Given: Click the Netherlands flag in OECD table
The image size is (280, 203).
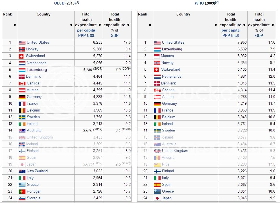Looking at the screenshot, I should (22, 63).
